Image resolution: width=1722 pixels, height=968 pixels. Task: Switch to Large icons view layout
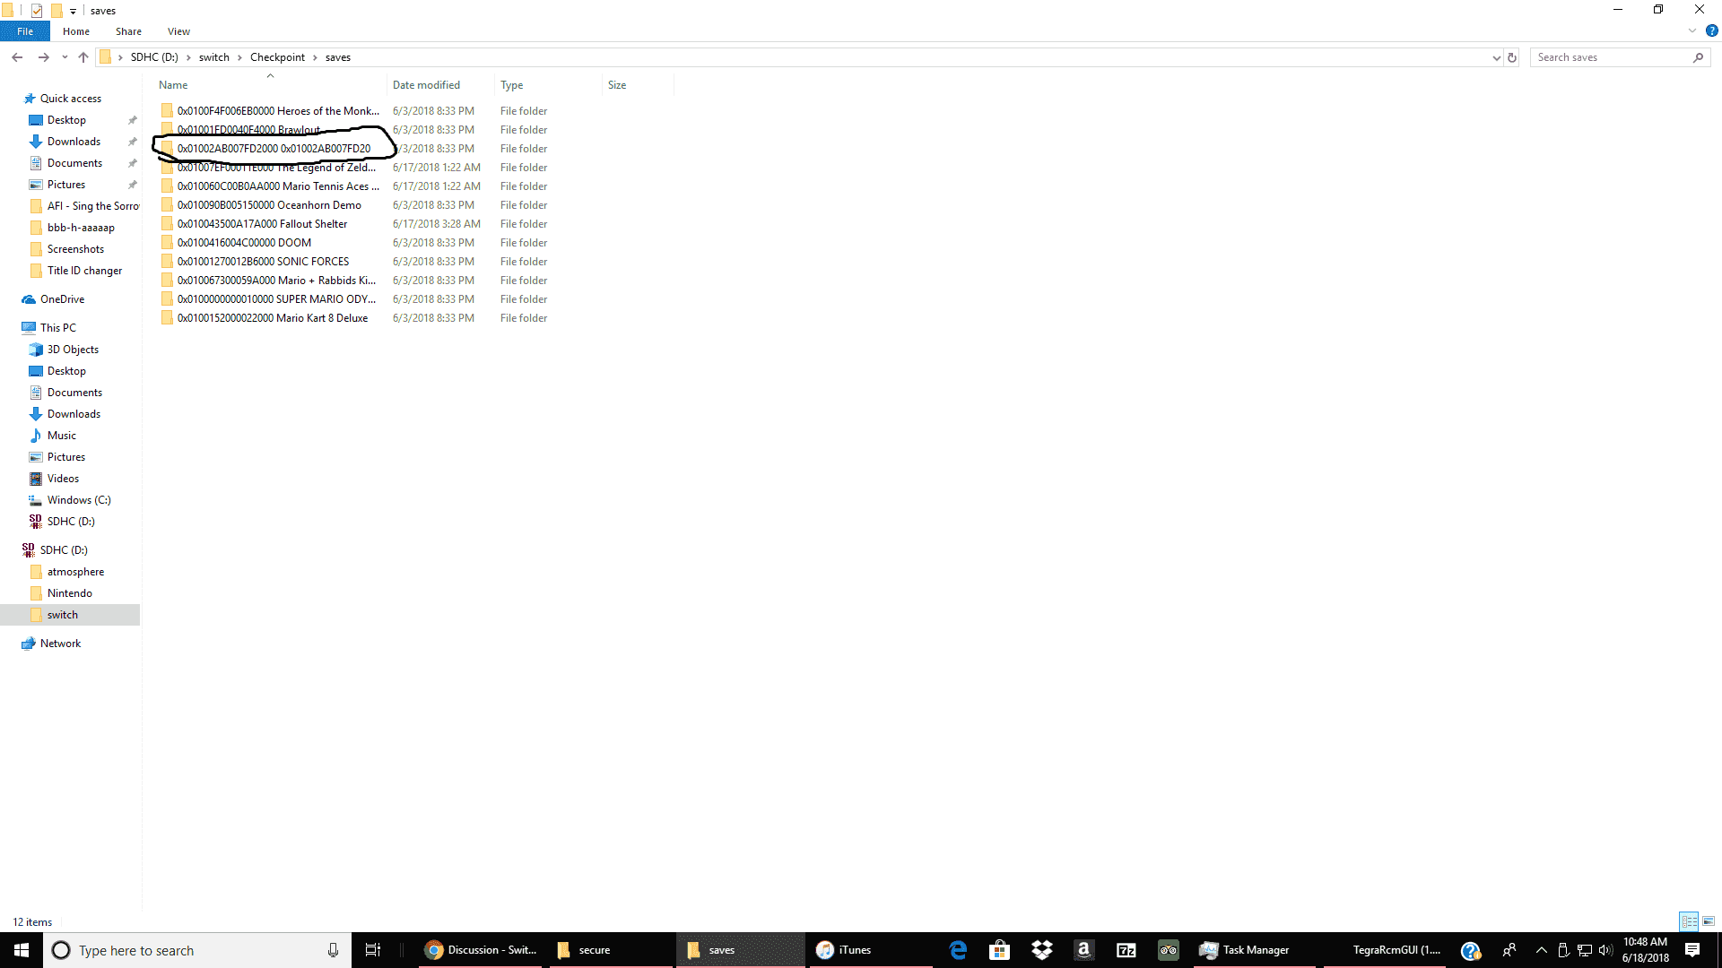pos(1709,921)
